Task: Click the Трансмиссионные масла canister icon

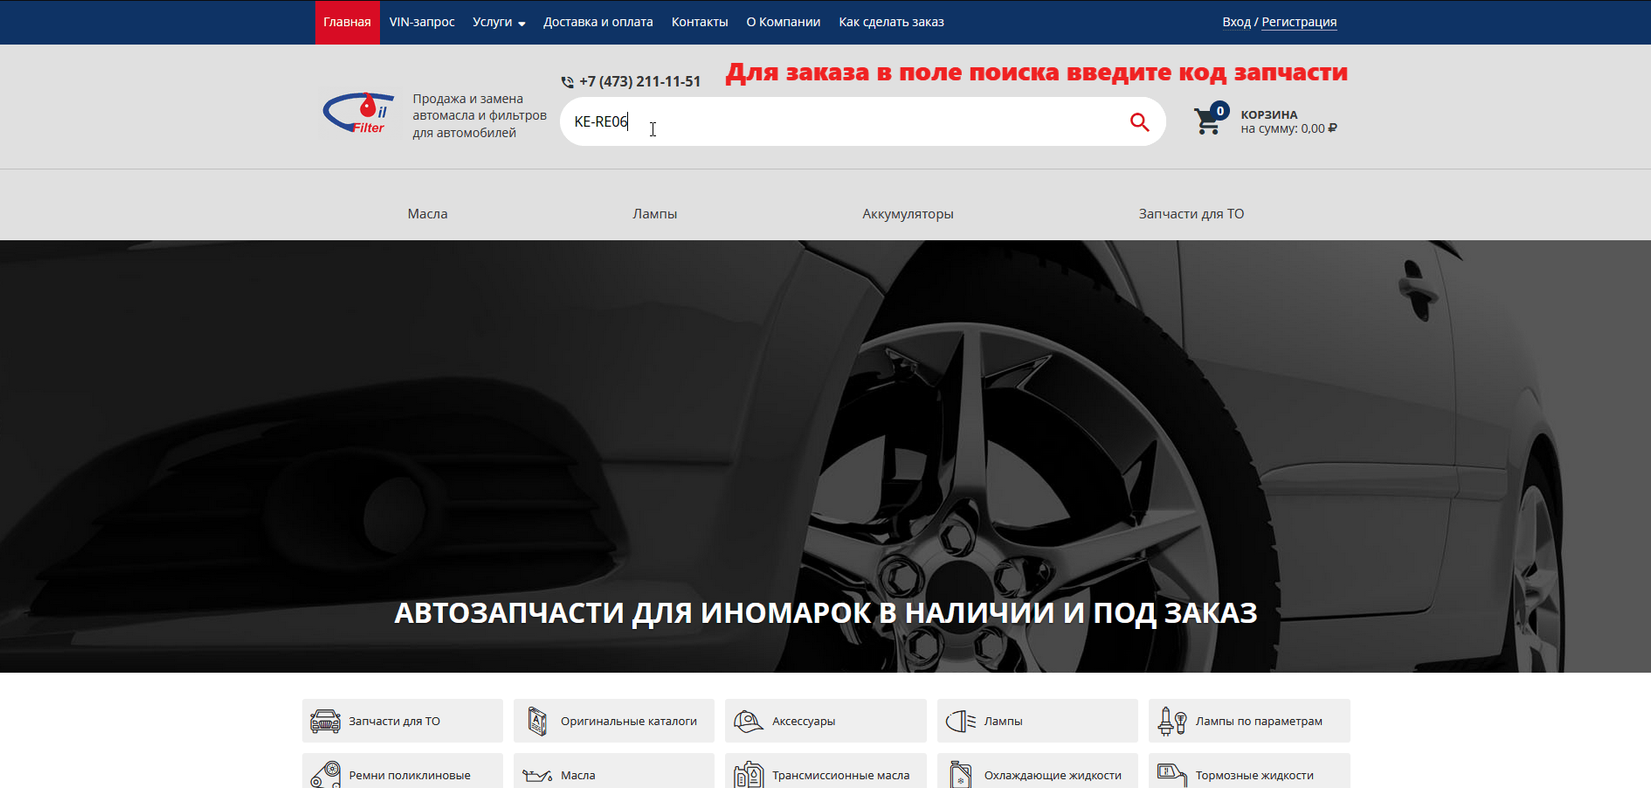Action: pyautogui.click(x=749, y=774)
